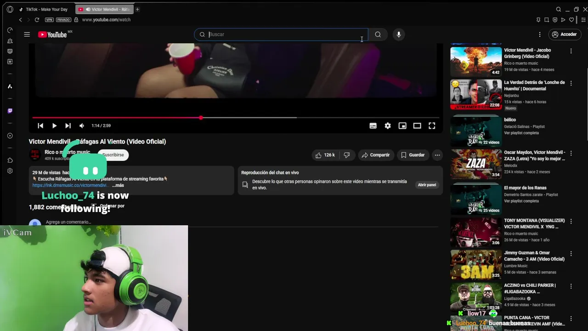Open the 'Rico o muerto music' channel name

point(68,152)
